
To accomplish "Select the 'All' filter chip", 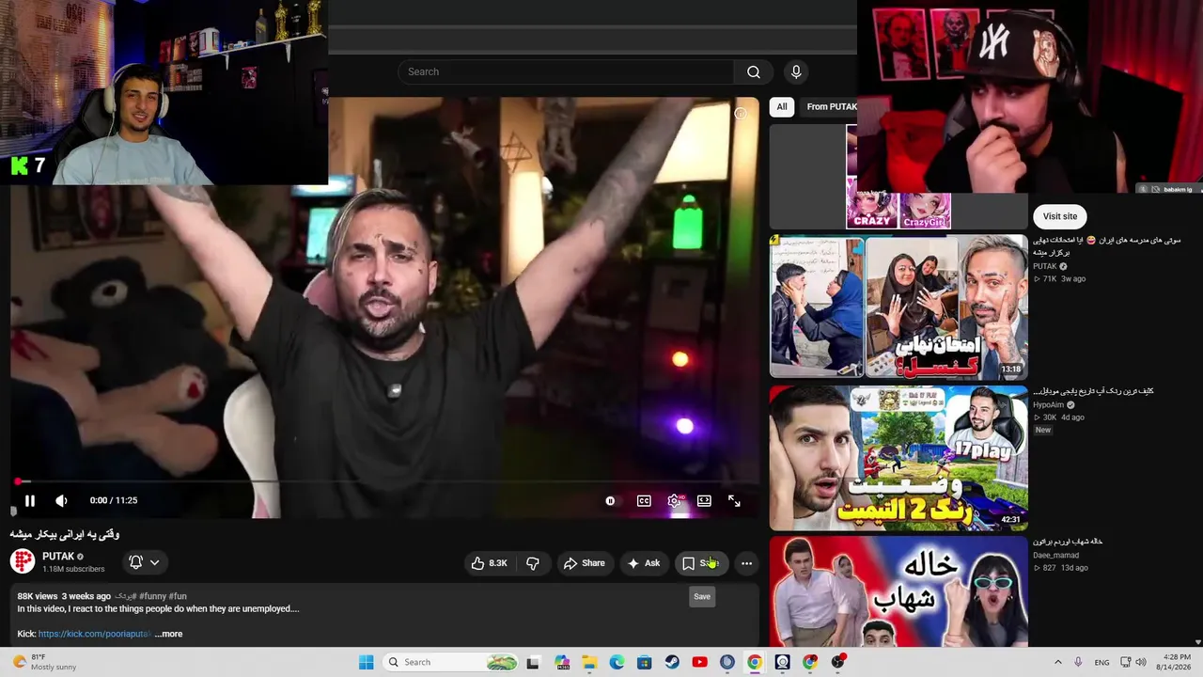I will (782, 107).
